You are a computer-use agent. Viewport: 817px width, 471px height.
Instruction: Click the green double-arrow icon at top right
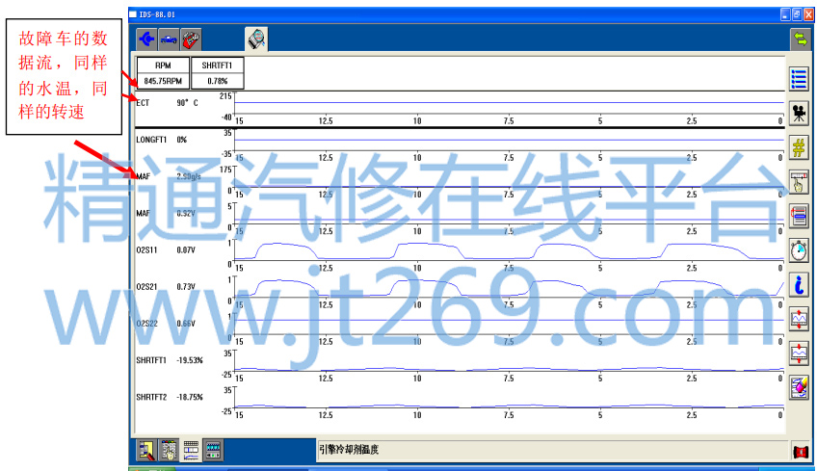[799, 39]
